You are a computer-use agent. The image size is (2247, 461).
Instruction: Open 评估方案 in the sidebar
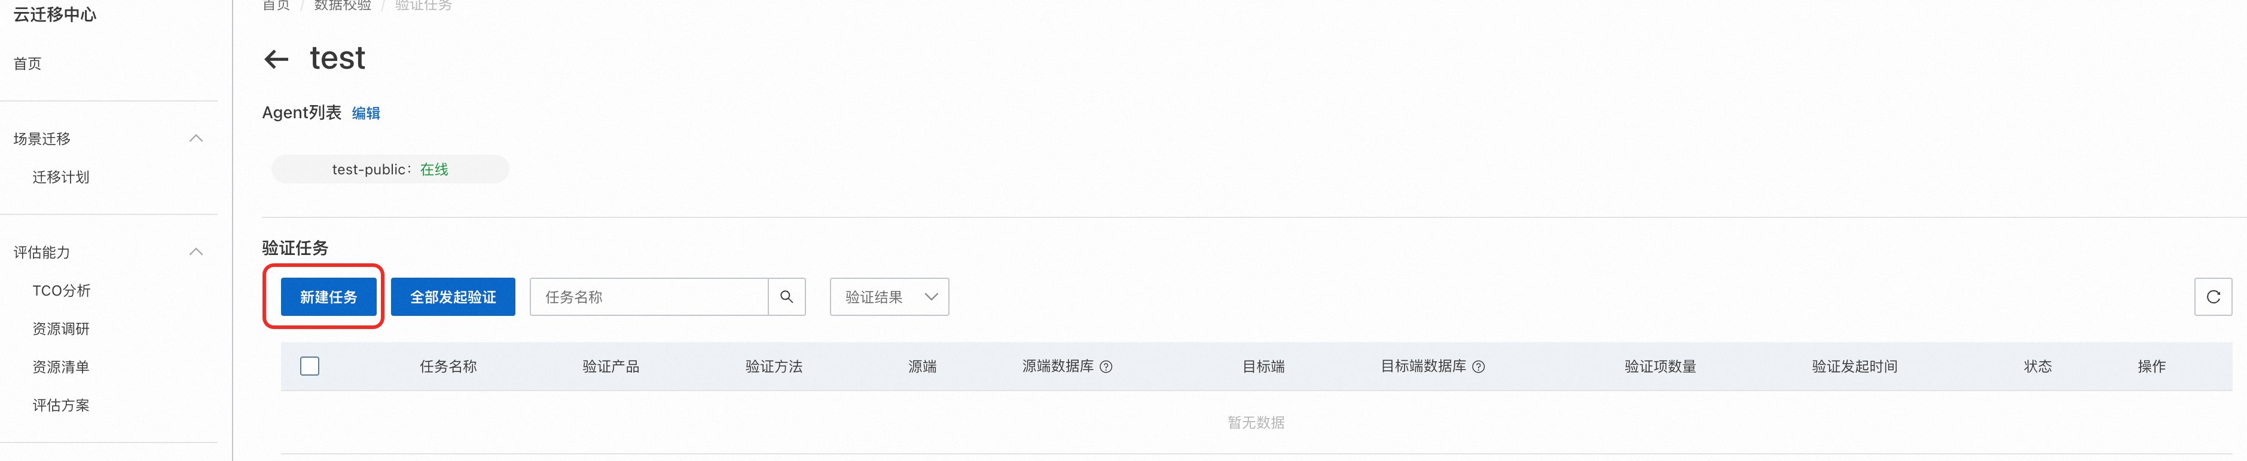(61, 405)
